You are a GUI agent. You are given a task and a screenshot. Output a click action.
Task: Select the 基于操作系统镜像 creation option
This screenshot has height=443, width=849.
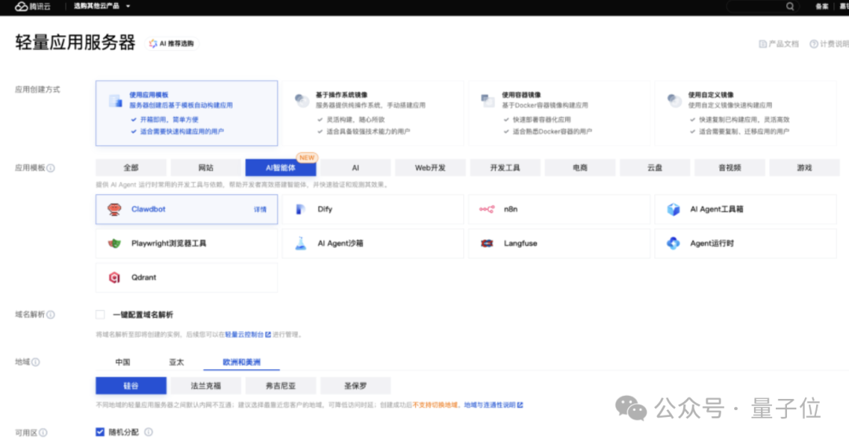click(373, 113)
